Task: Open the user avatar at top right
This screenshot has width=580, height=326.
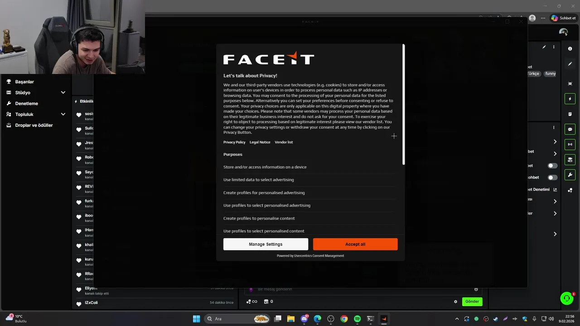Action: (563, 32)
